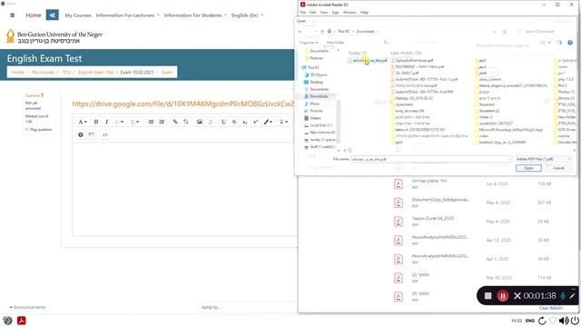Viewport: 581px width, 327px height.
Task: Open the accessibility checker icon
Action: click(81, 134)
